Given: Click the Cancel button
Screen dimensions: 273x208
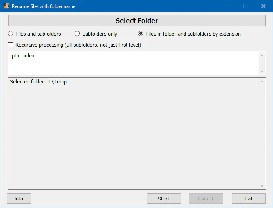Looking at the screenshot, I should 206,199.
